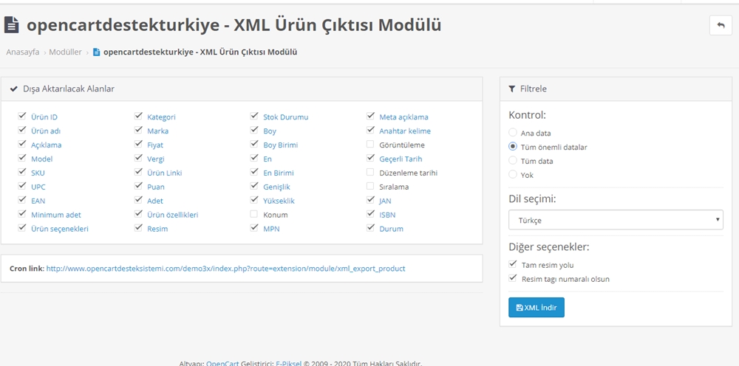Toggle the Marka checkbox
Viewport: 739px width, 366px height.
[138, 130]
